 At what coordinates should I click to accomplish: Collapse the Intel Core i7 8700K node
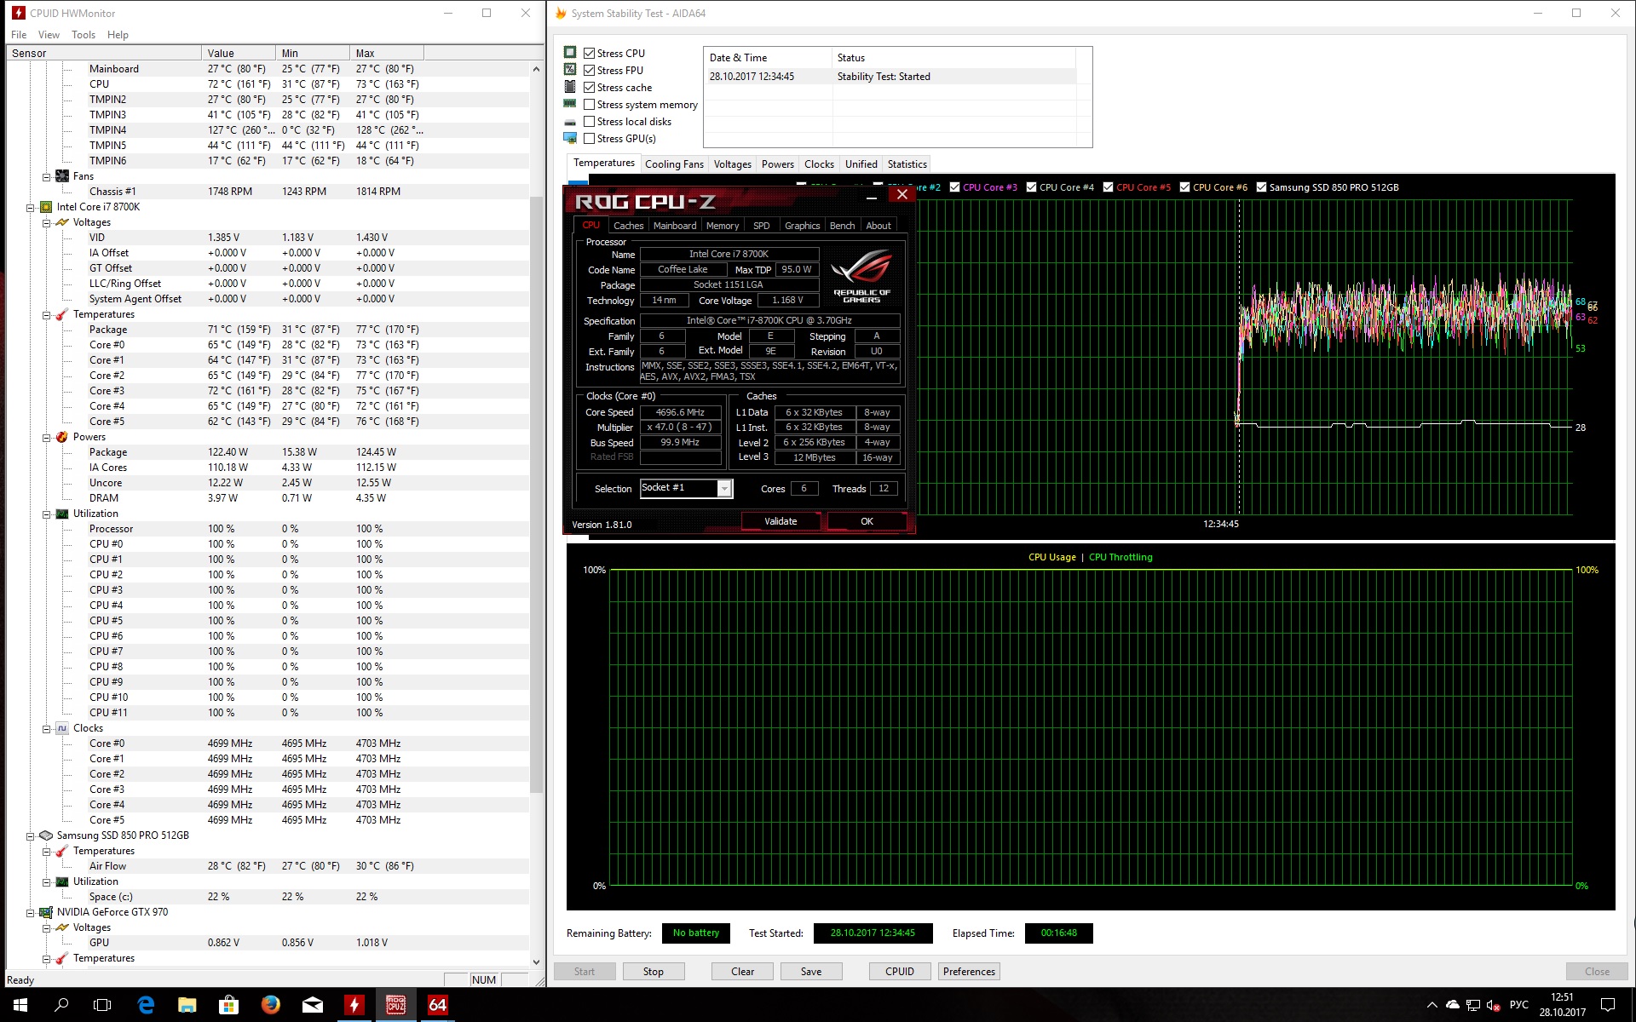[31, 207]
